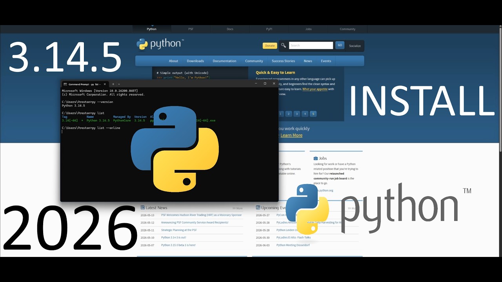Open 'Strategic Planning at the PSF' news link
This screenshot has height=282, width=502.
click(179, 230)
